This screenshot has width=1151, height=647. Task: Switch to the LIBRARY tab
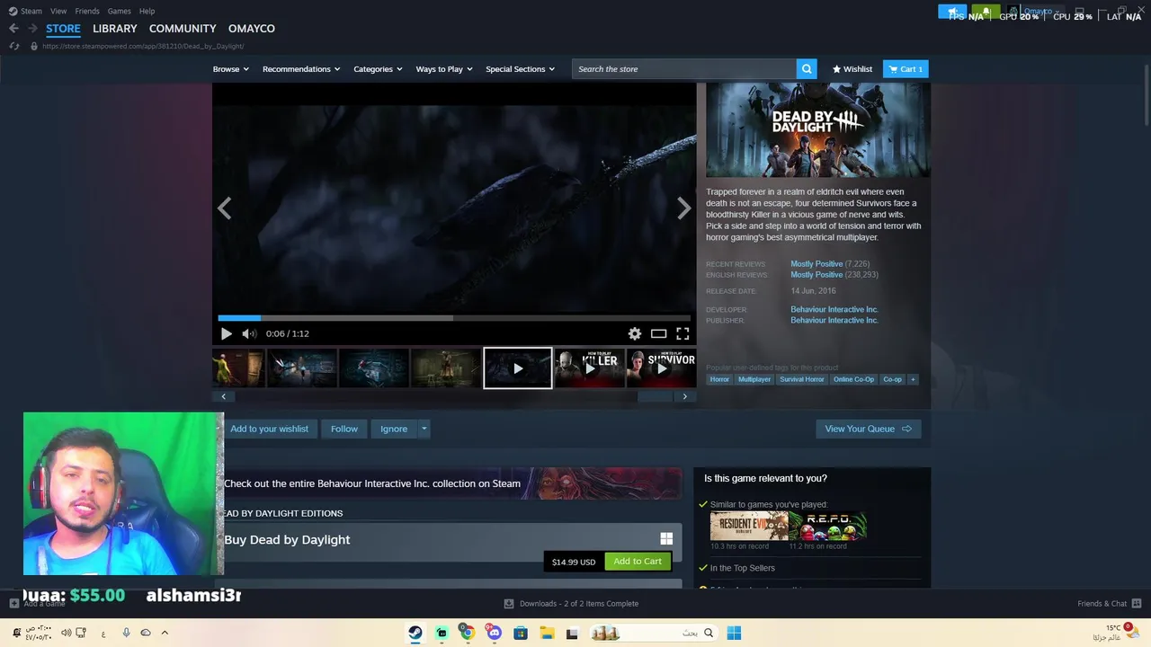click(x=115, y=29)
